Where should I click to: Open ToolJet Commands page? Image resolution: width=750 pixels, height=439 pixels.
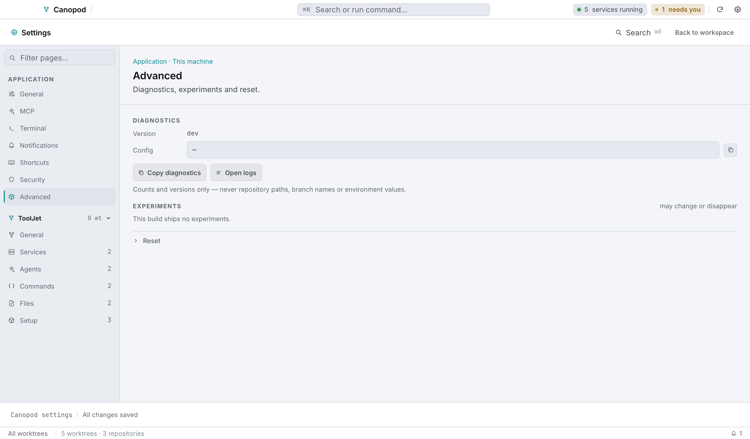(x=59, y=286)
